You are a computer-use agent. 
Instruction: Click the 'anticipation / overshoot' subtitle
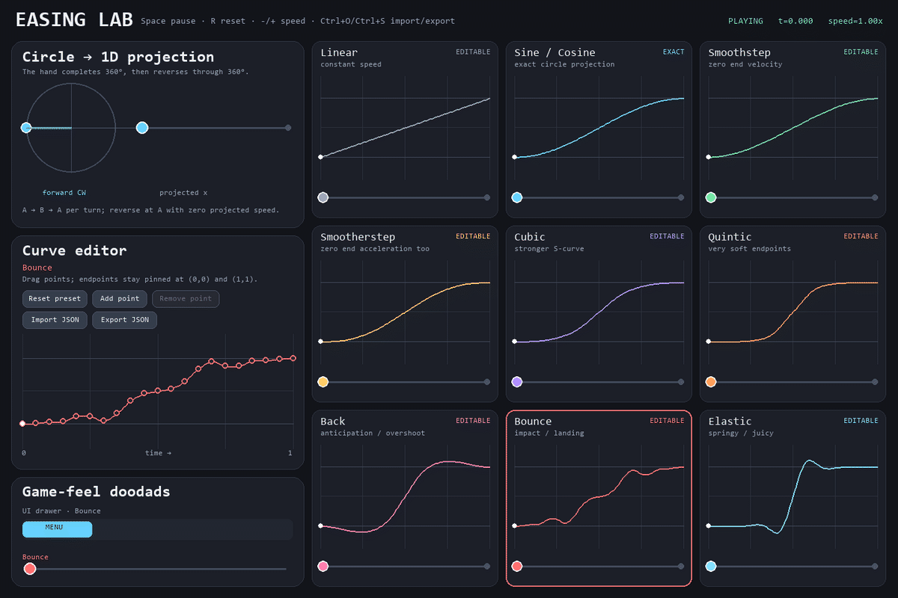(373, 433)
